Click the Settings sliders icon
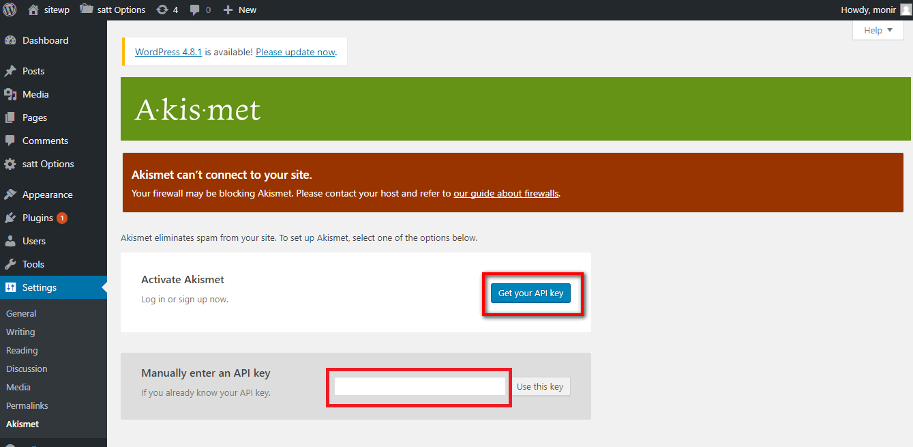 [10, 287]
